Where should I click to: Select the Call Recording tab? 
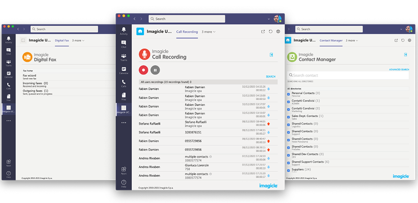pyautogui.click(x=187, y=32)
